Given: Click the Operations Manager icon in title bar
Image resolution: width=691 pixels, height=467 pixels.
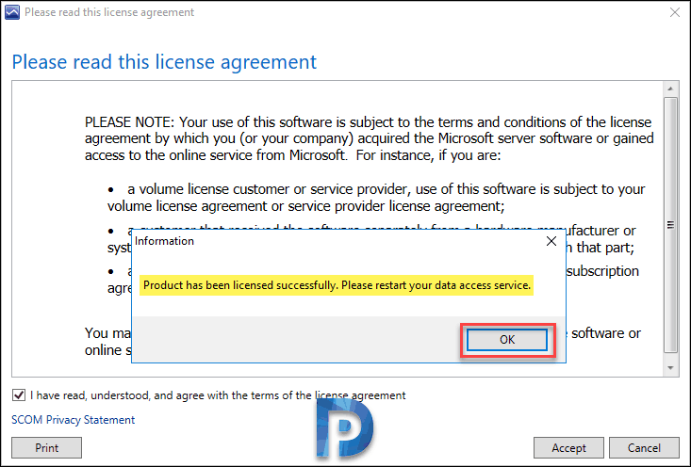Looking at the screenshot, I should (x=12, y=12).
